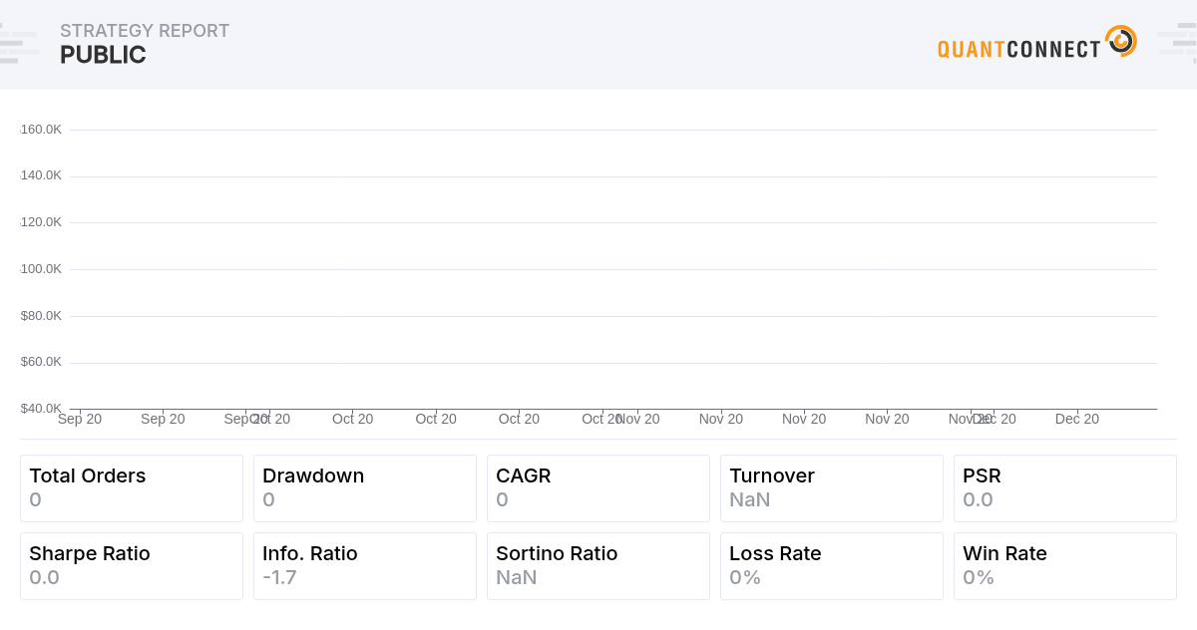Click the Info. Ratio label
Screen dimensions: 1197x630
pos(310,553)
